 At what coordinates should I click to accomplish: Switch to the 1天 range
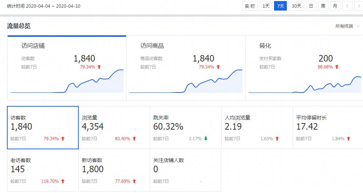pos(266,6)
